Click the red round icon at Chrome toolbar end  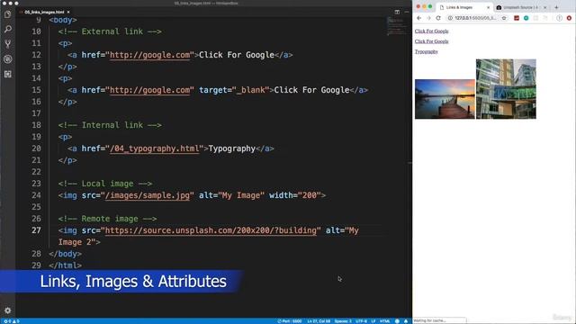tap(569, 18)
